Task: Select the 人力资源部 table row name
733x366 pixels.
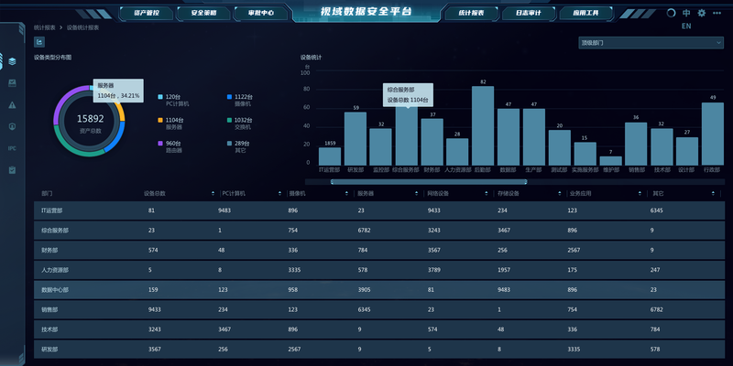Action: pyautogui.click(x=55, y=270)
